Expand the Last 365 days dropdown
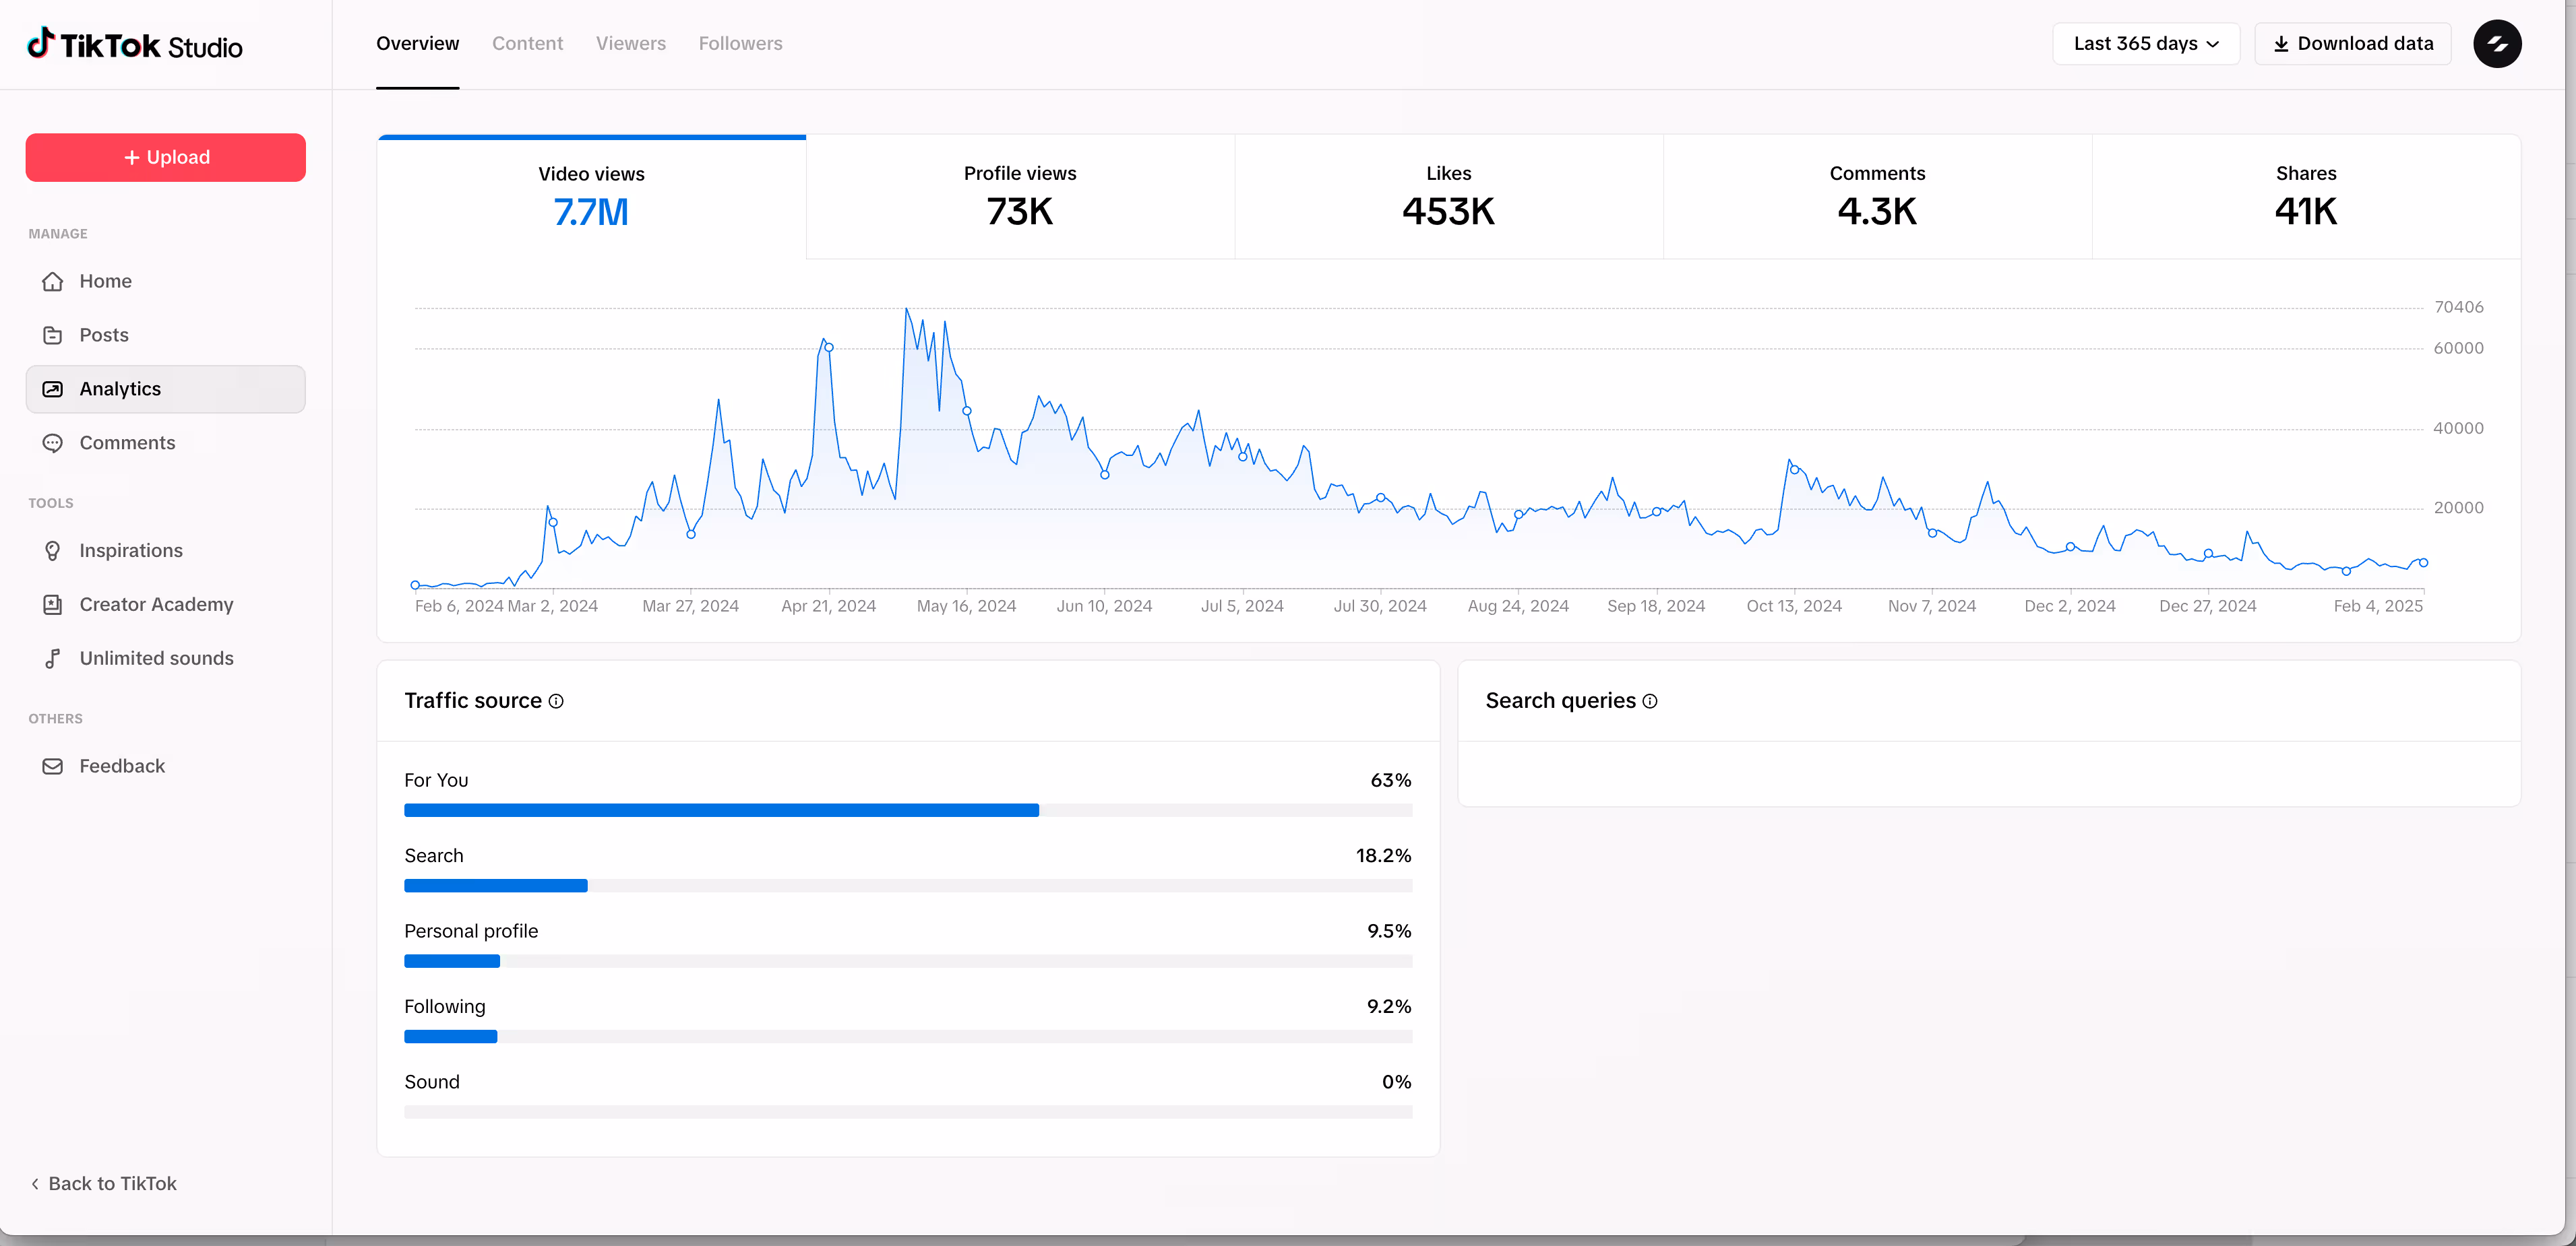This screenshot has height=1246, width=2576. (x=2145, y=44)
